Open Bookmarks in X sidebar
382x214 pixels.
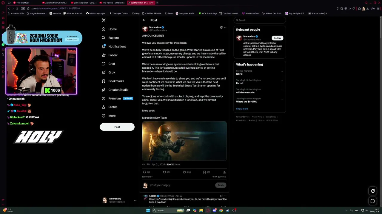[113, 81]
